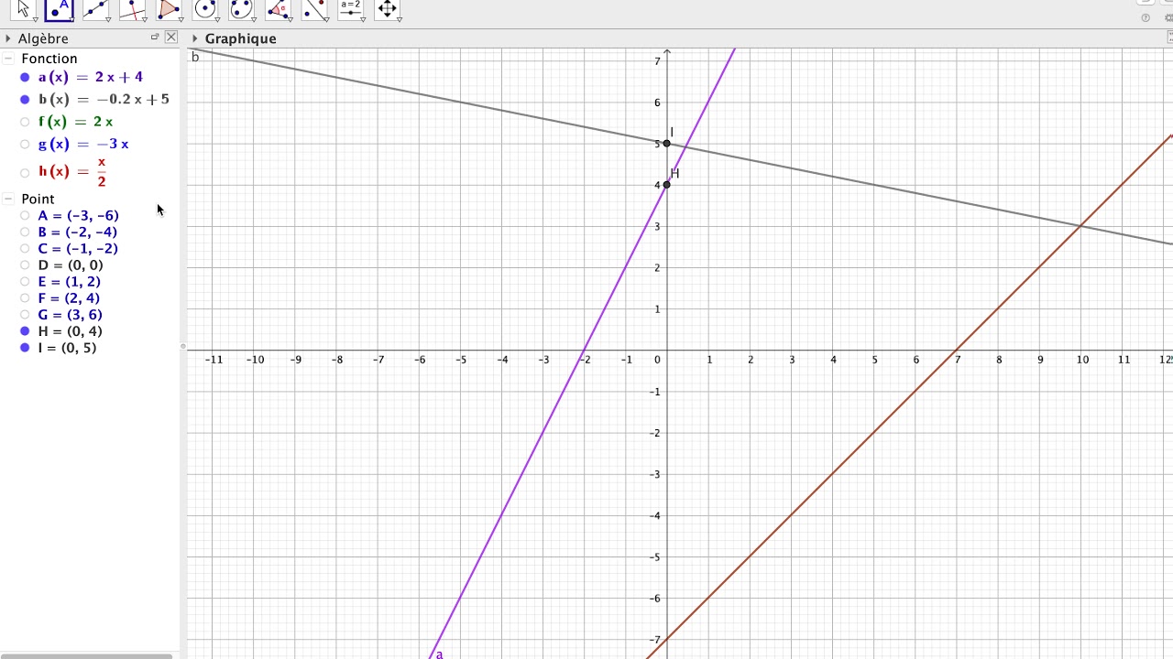Select the f(x) = 2x entry

pos(76,122)
